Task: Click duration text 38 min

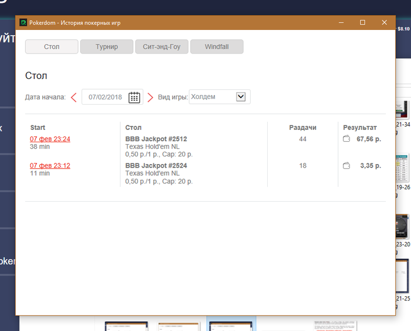Action: tap(40, 146)
